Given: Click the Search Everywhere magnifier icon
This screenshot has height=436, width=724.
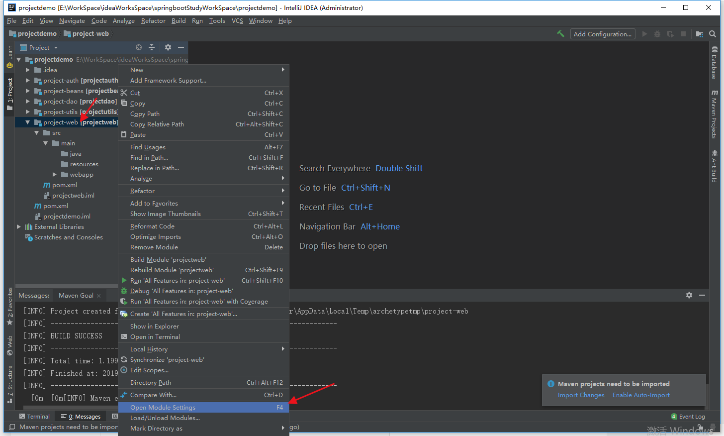Looking at the screenshot, I should 713,34.
